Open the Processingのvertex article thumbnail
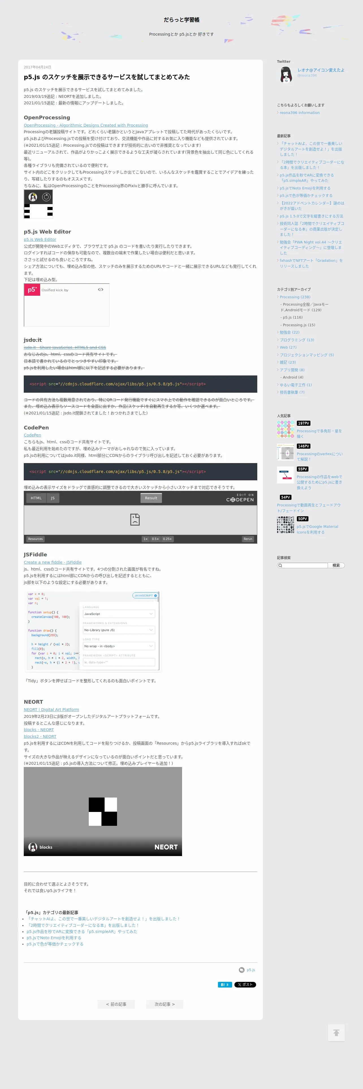Viewport: 363px width, 1089px height. click(286, 451)
